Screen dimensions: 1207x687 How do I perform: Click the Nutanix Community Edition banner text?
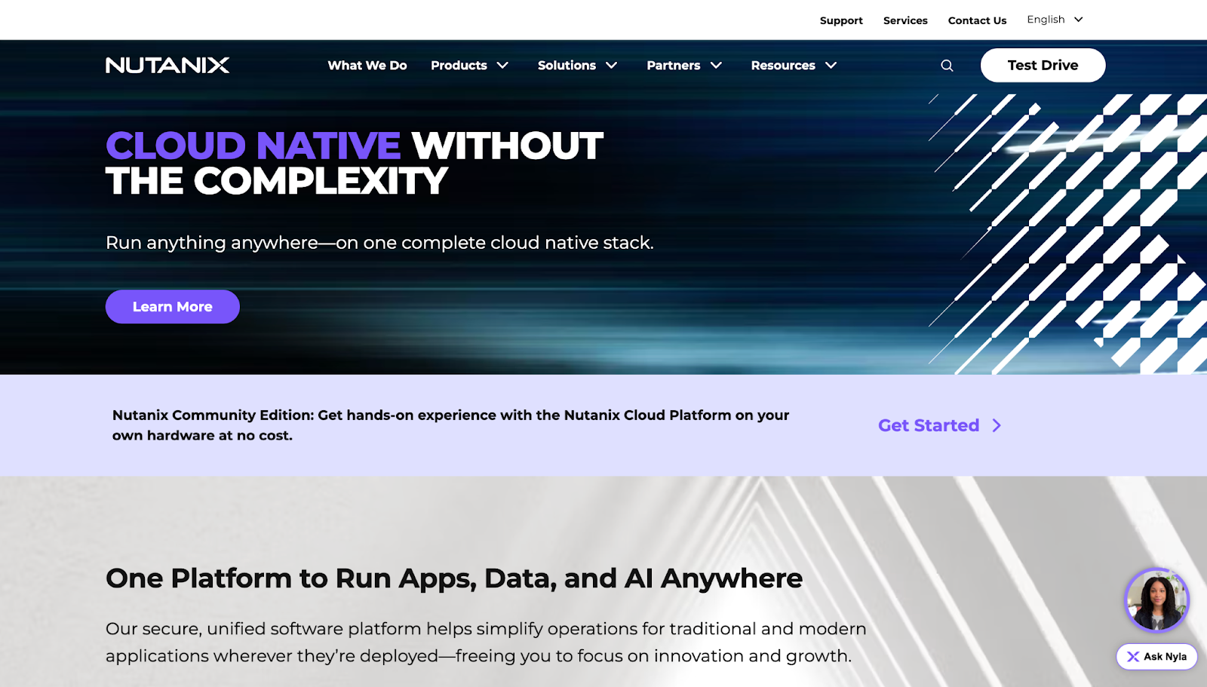point(451,425)
